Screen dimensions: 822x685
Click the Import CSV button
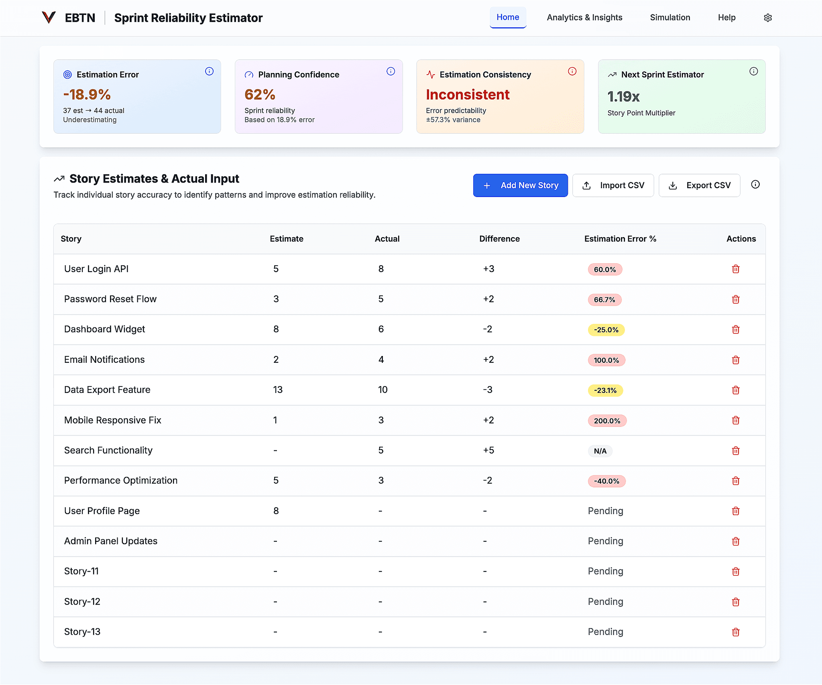[x=613, y=185]
